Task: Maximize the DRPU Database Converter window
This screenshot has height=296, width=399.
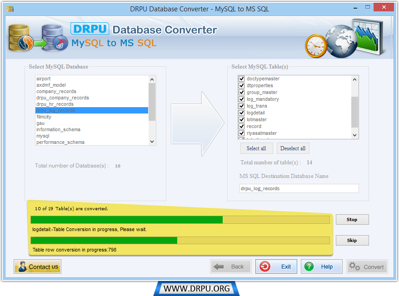Action: 368,7
